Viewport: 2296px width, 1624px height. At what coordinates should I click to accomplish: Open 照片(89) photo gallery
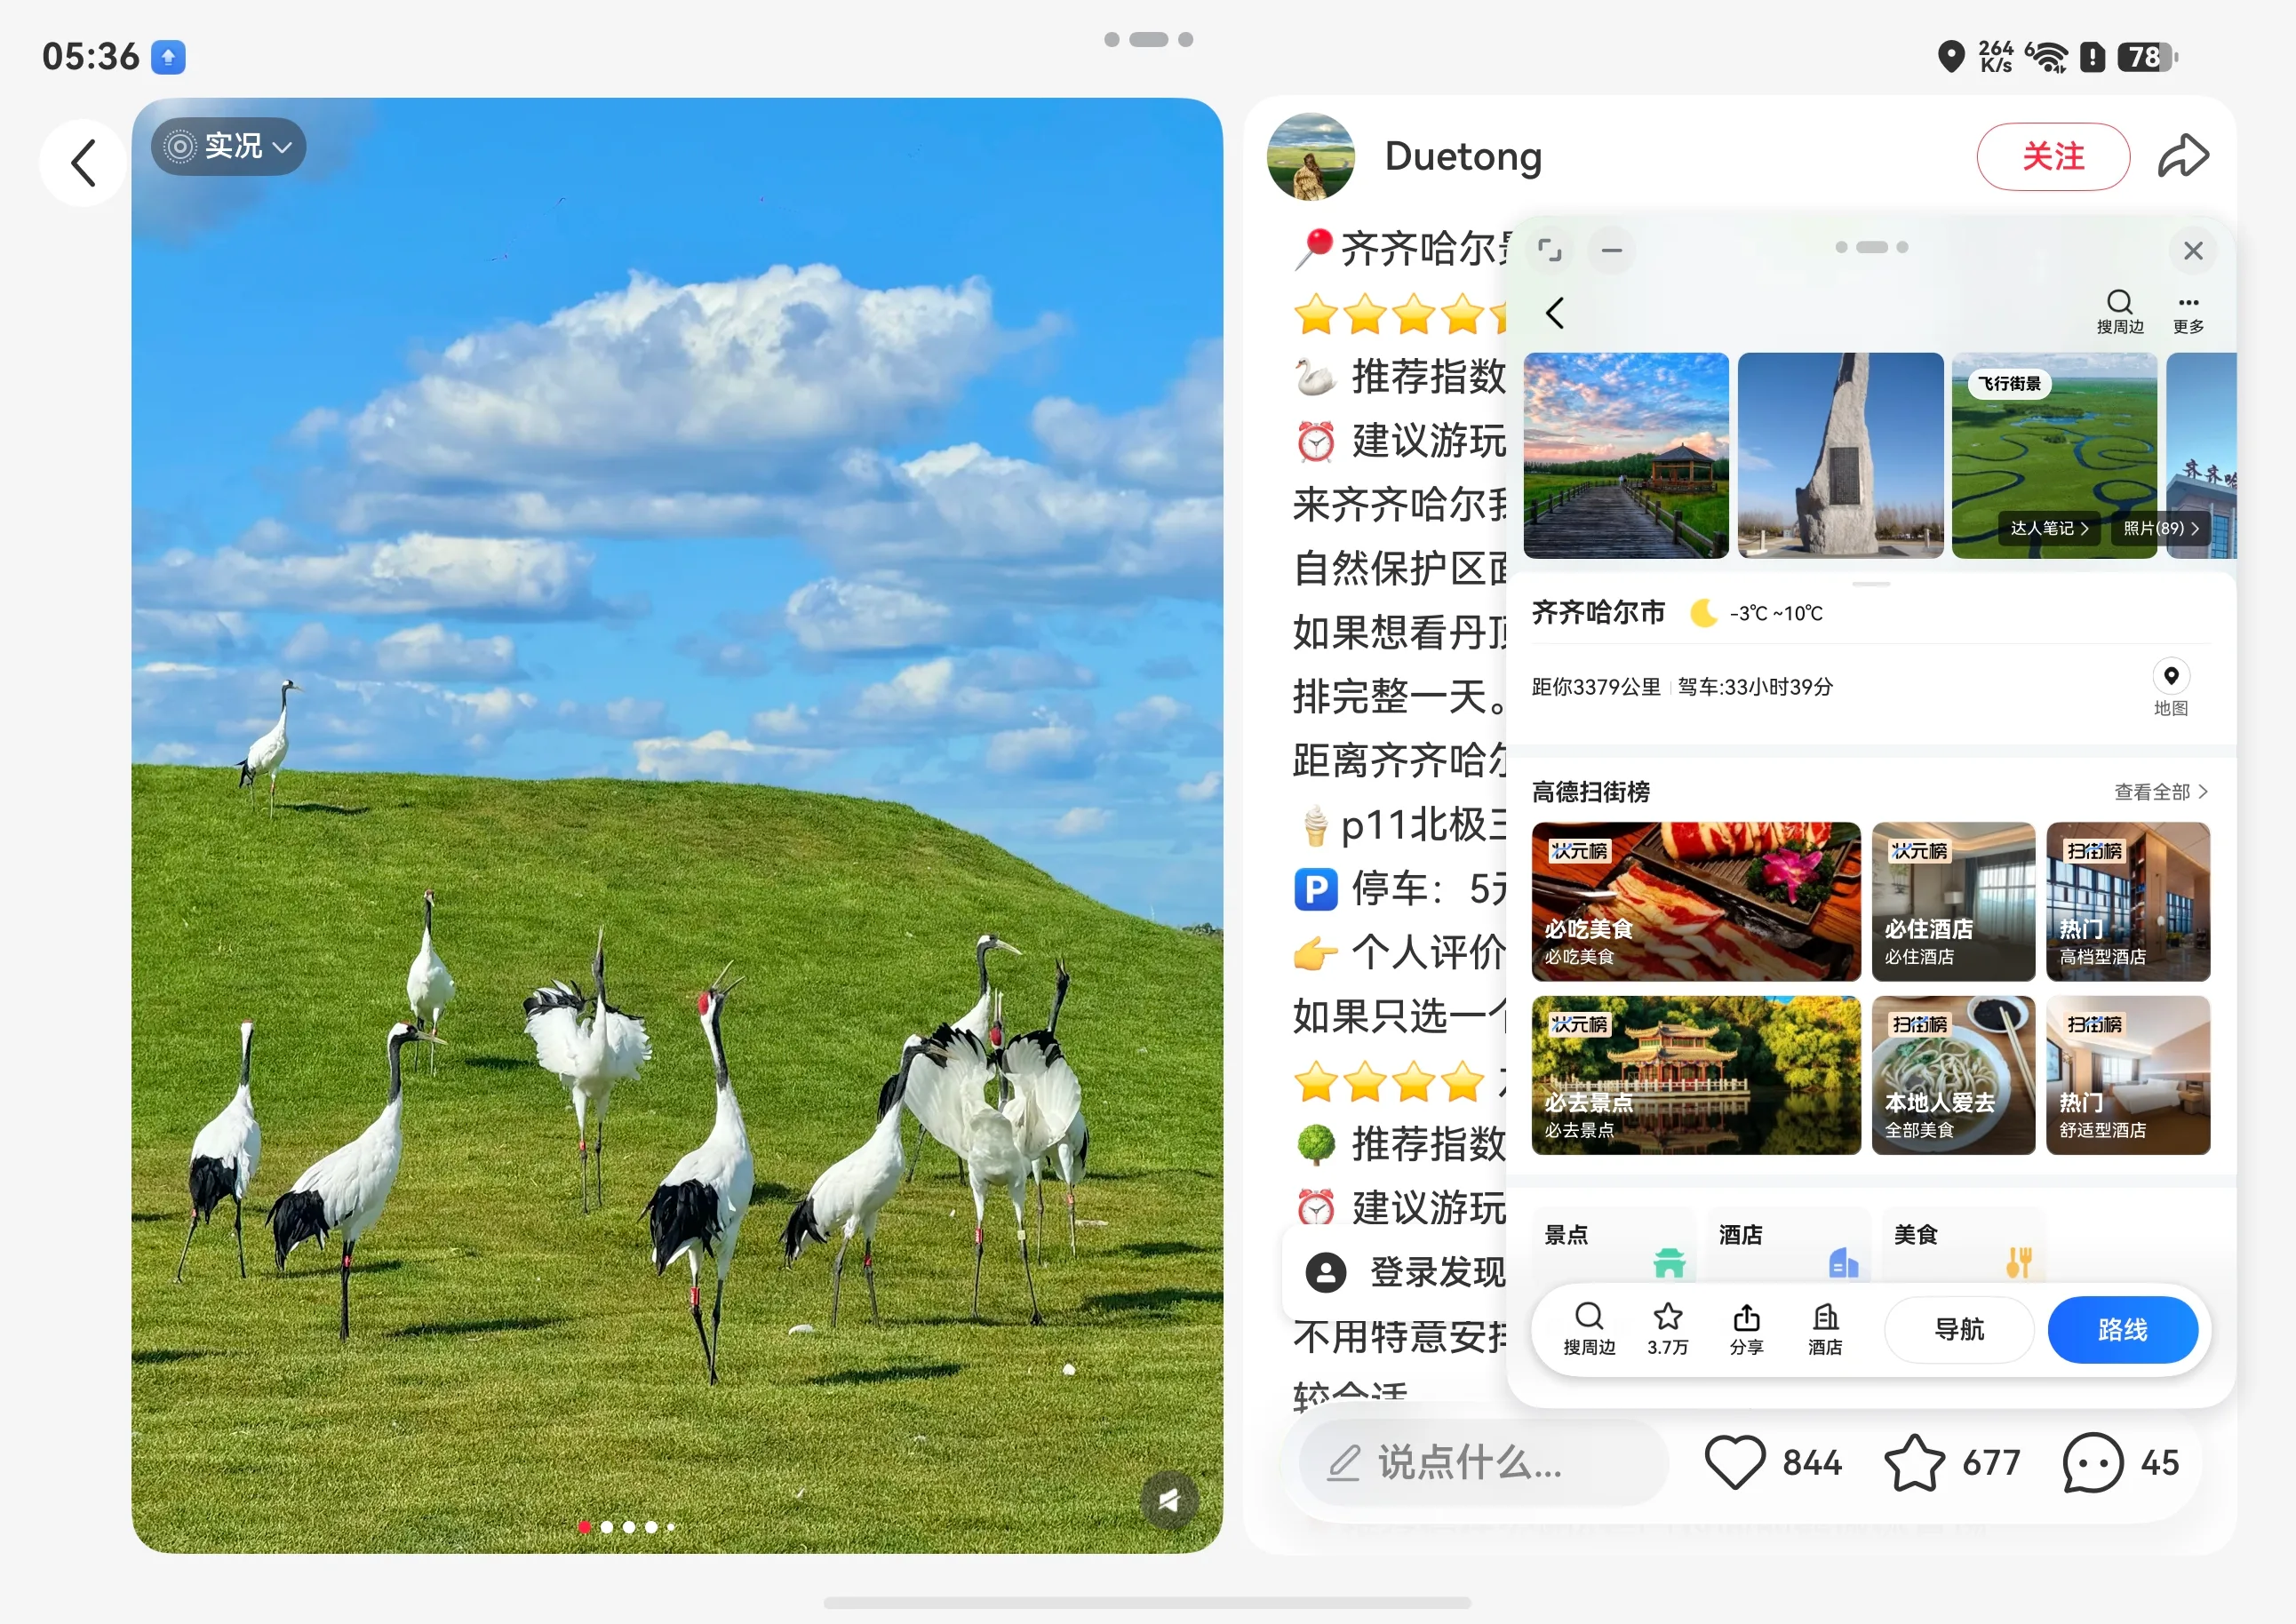pyautogui.click(x=2160, y=528)
